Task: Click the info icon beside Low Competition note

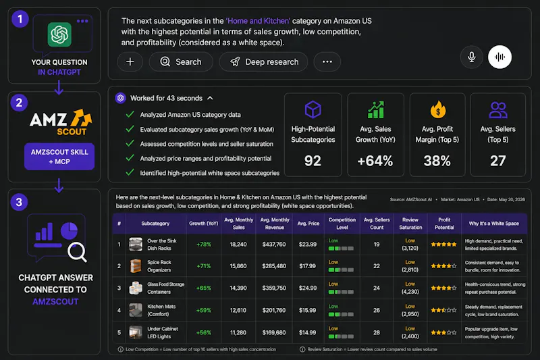Action: 121,349
